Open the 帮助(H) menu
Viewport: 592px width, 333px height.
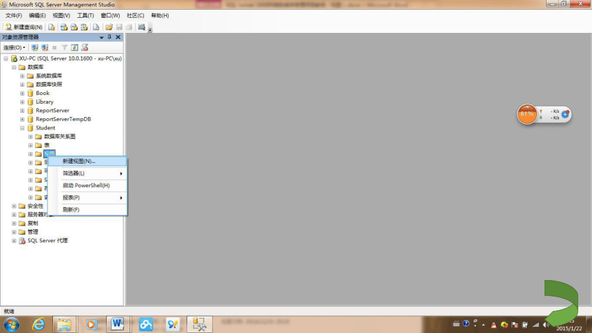[160, 15]
